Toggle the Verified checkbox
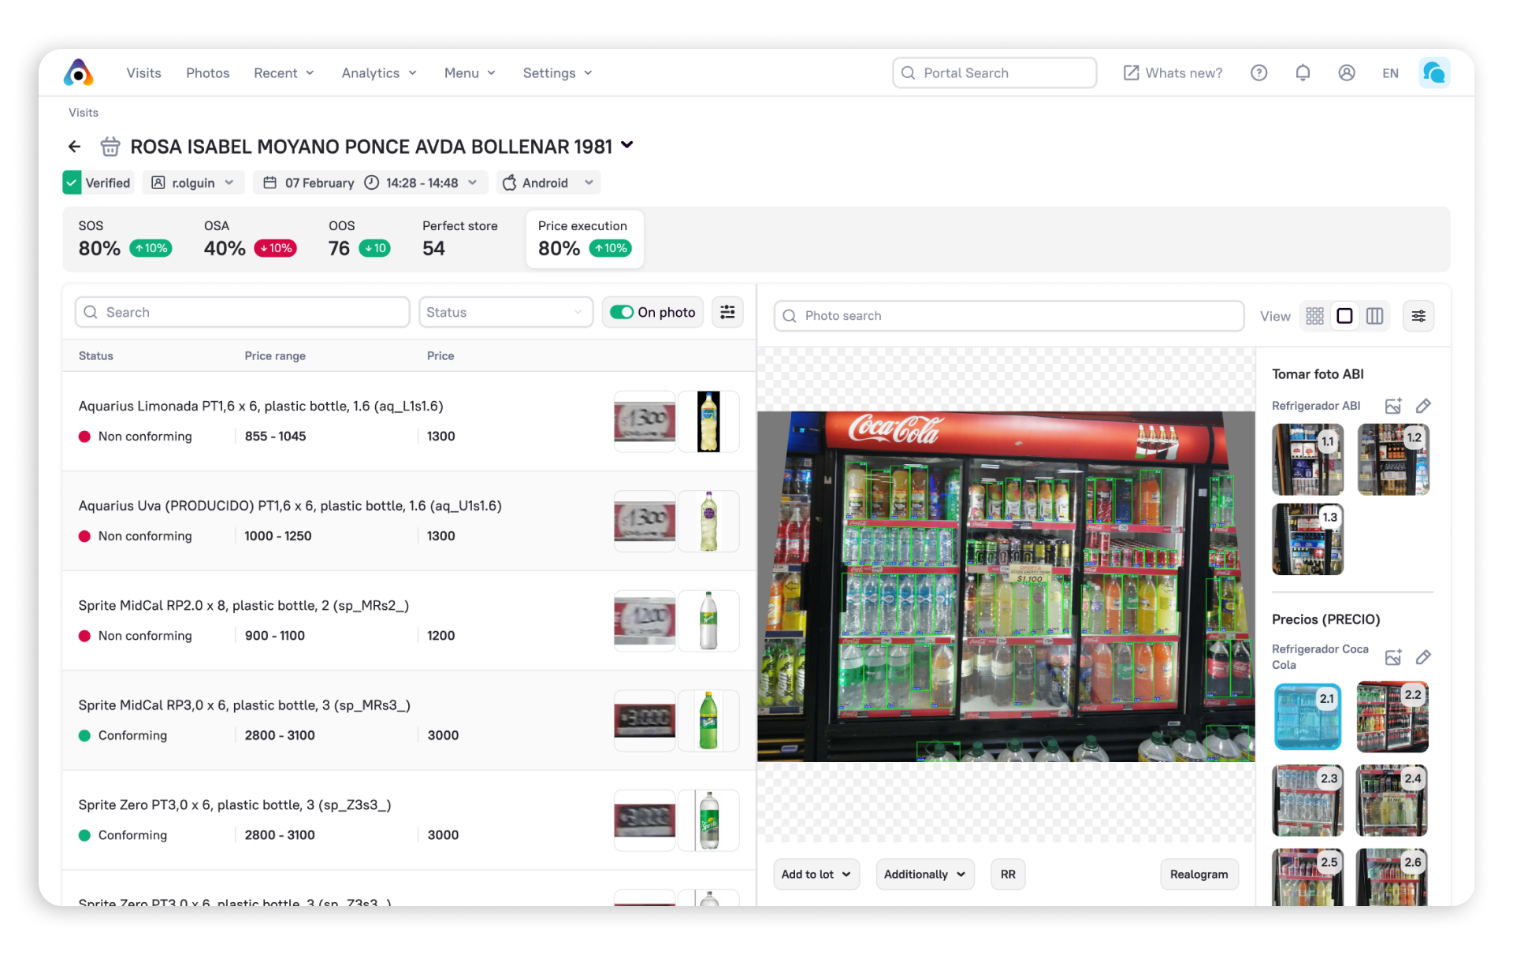1513x966 pixels. [72, 183]
